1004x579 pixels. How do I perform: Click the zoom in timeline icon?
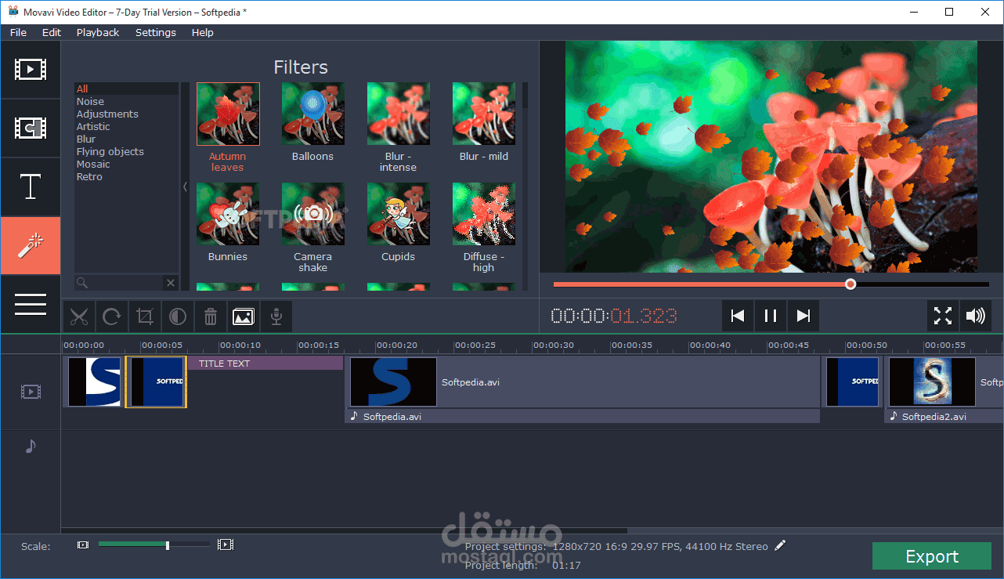tap(226, 545)
